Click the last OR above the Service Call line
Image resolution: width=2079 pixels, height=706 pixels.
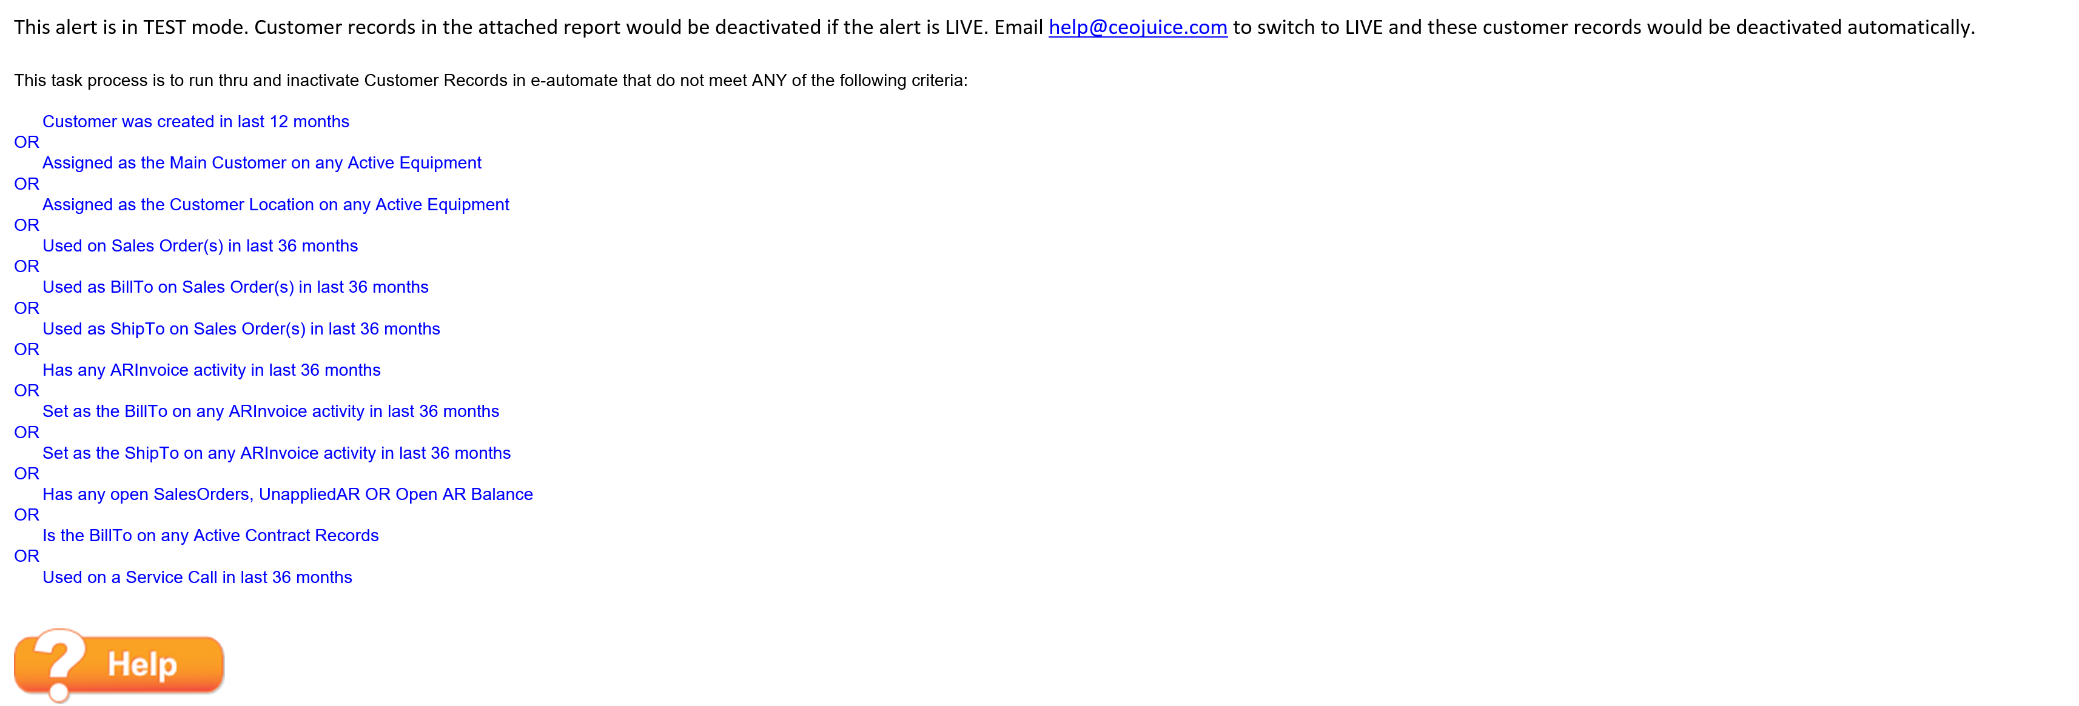point(27,556)
